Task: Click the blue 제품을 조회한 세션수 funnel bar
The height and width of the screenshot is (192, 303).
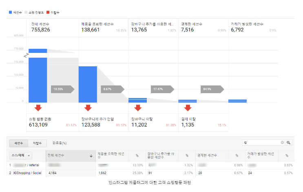Action: click(x=88, y=85)
